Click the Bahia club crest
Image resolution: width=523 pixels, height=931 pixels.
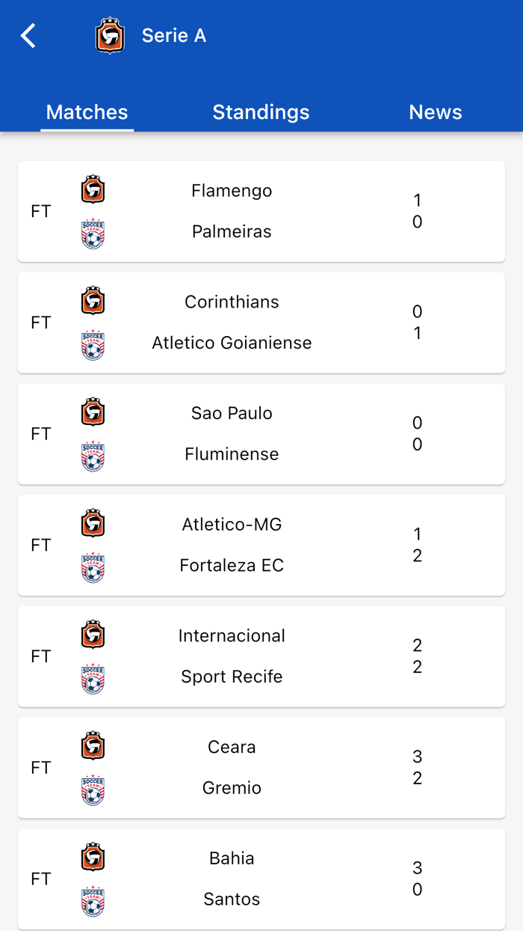tap(93, 858)
